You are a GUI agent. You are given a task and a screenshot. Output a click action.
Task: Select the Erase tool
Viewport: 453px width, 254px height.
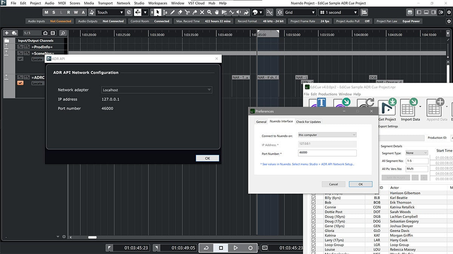(180, 12)
